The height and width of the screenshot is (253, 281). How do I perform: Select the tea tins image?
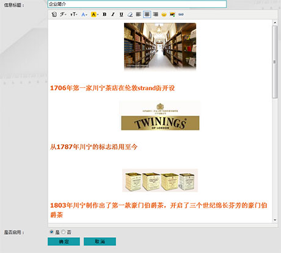[160, 180]
